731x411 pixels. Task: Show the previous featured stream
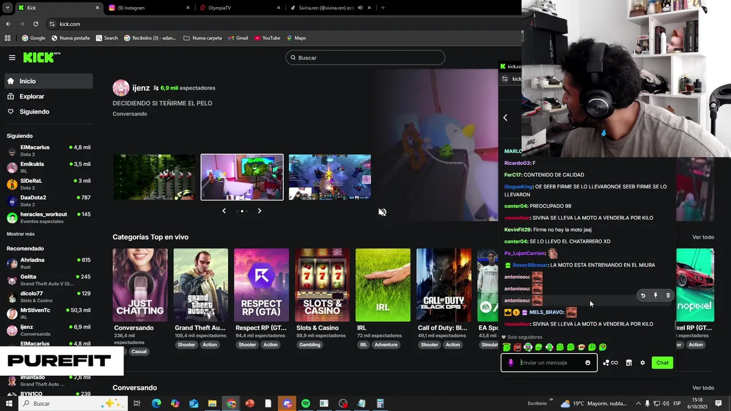coord(224,211)
